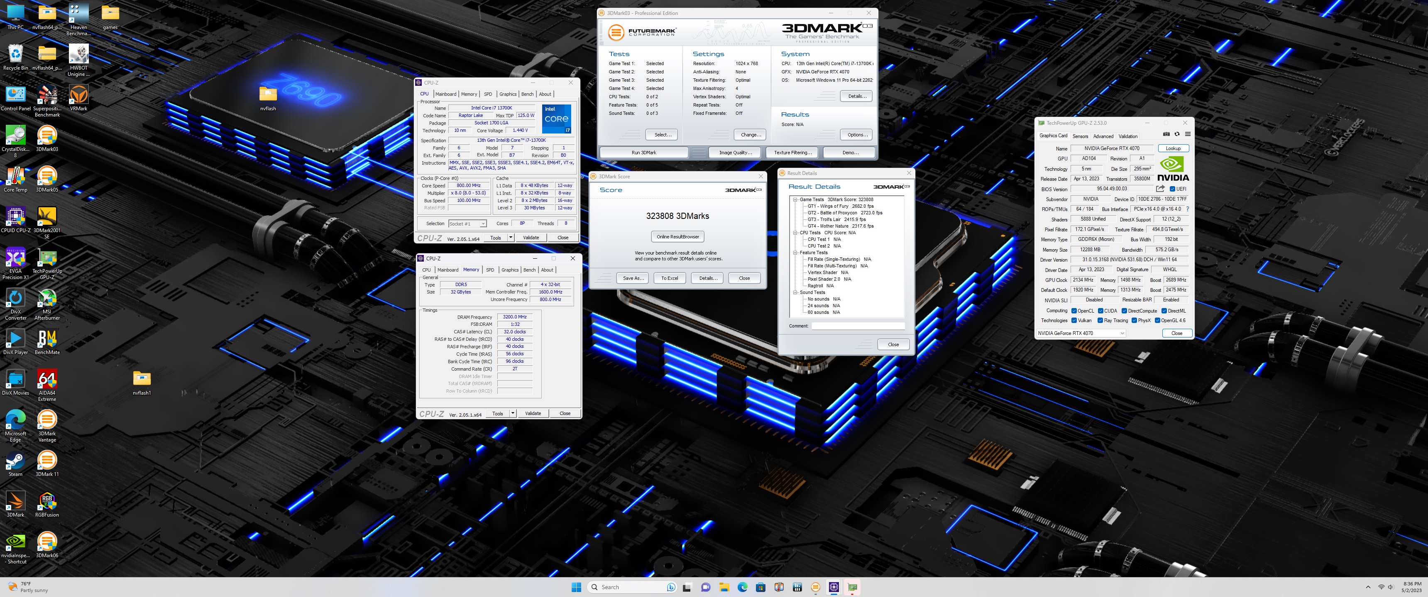Collapse the Feature Tests tree node
This screenshot has height=597, width=1428.
pyautogui.click(x=795, y=252)
